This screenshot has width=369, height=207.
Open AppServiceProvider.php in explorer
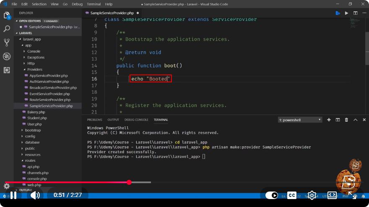coord(49,76)
